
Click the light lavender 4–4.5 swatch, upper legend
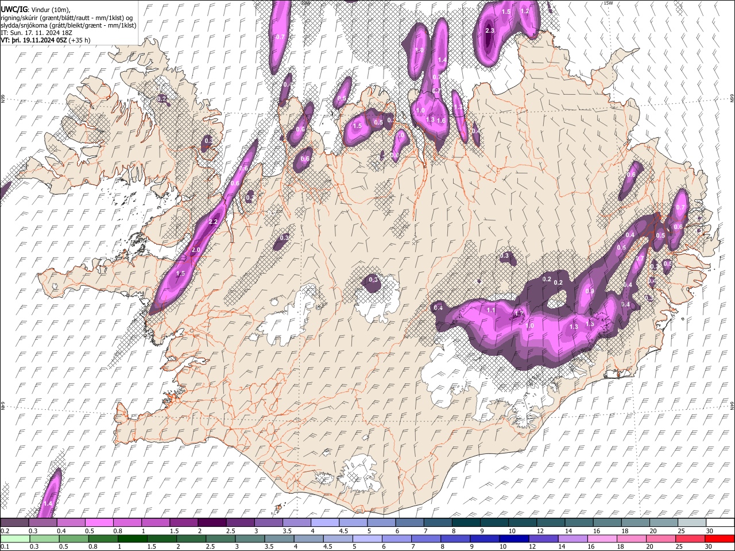pyautogui.click(x=326, y=523)
